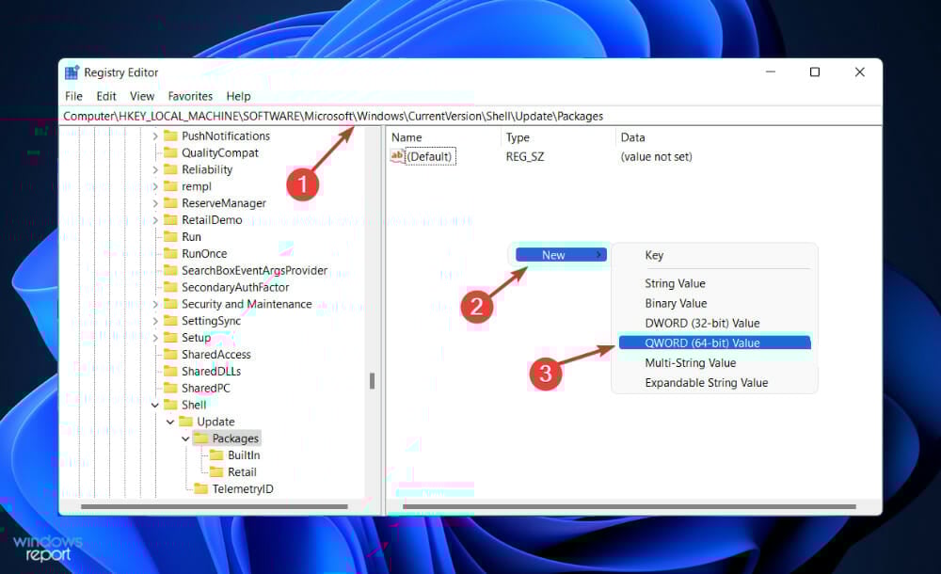Viewport: 941px width, 574px height.
Task: Expand the Security and Maintenance key
Action: coord(155,305)
